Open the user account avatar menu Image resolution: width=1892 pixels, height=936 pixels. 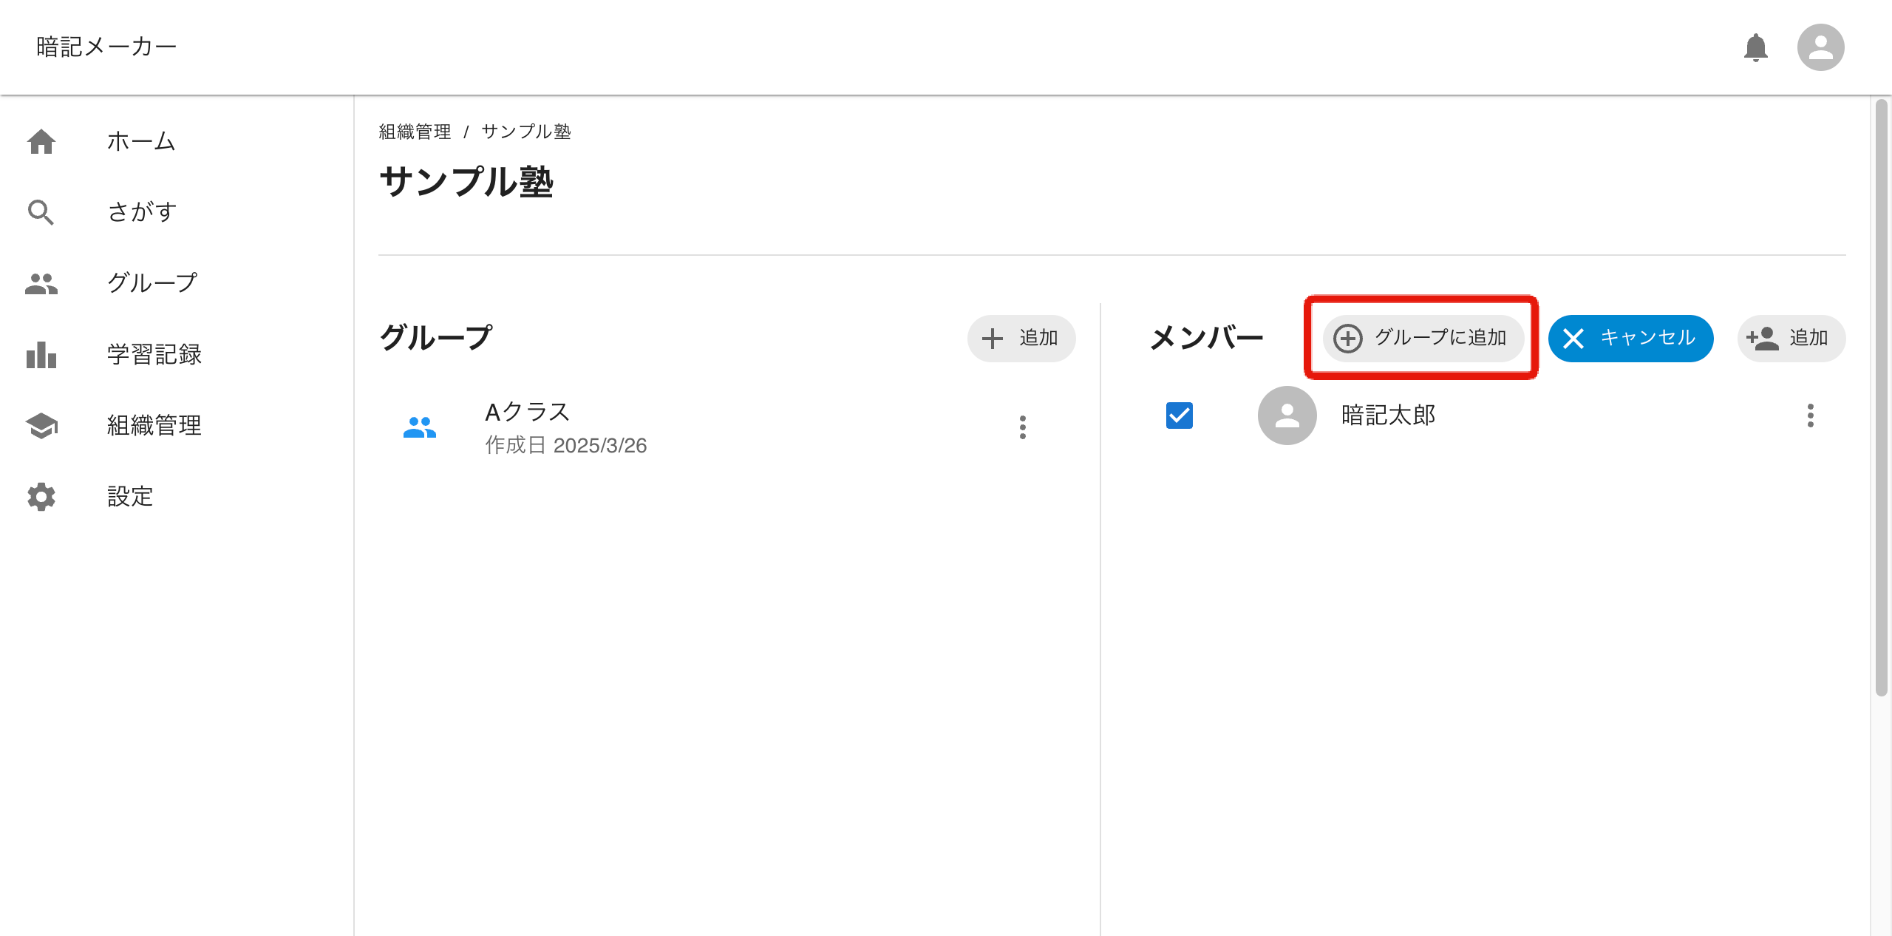(x=1820, y=47)
